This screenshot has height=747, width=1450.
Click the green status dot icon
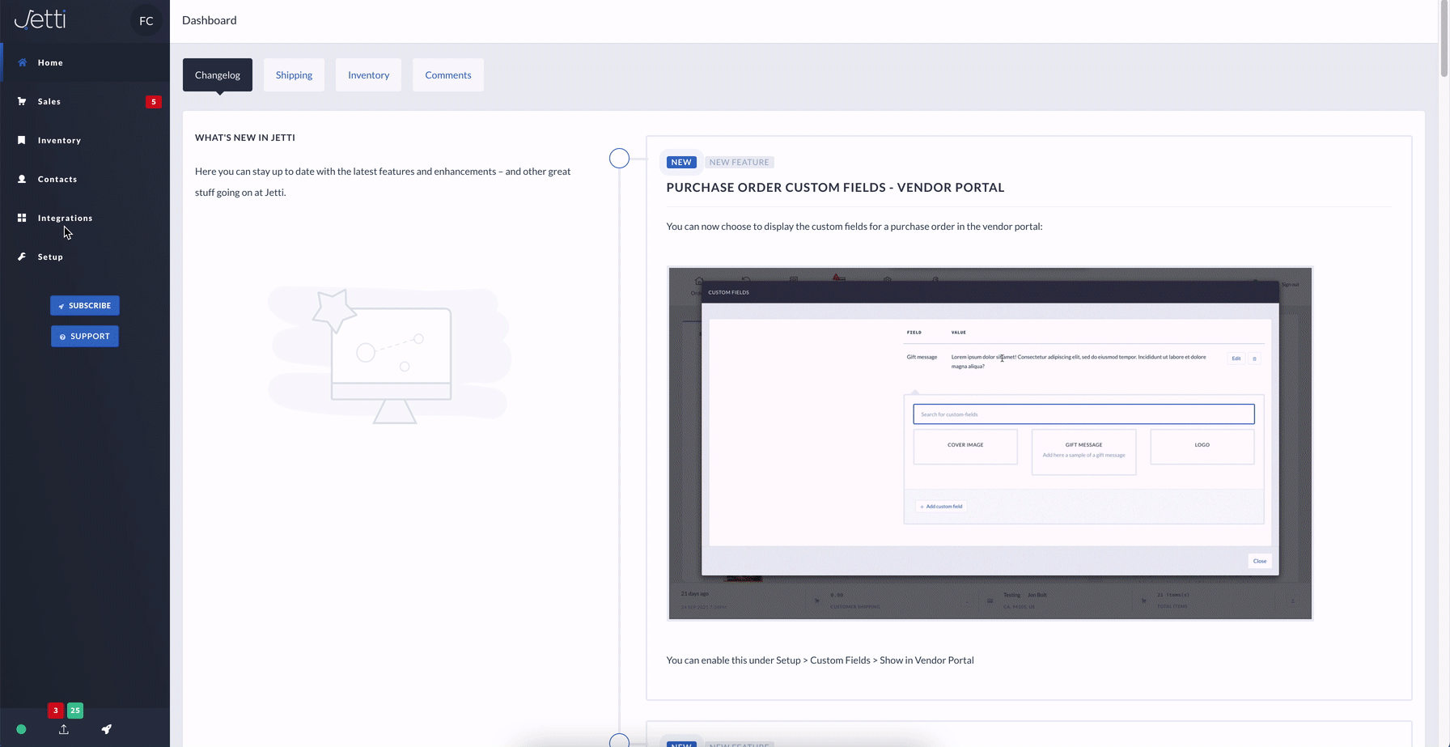click(x=21, y=729)
